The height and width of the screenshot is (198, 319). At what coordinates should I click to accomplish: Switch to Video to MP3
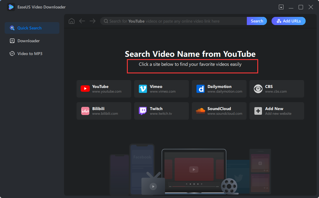(x=29, y=54)
